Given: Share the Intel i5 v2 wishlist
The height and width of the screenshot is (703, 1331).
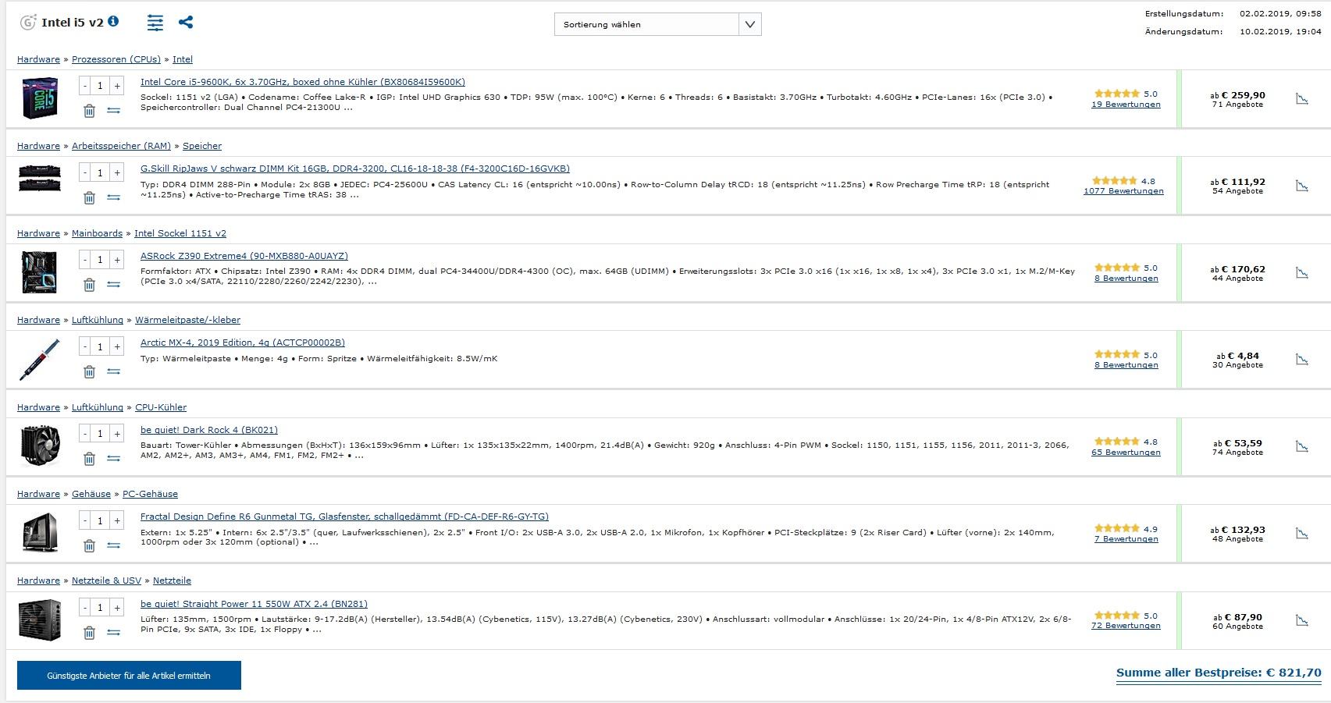Looking at the screenshot, I should [186, 22].
